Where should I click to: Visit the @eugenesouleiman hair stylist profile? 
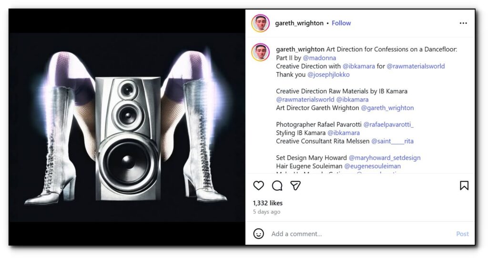(x=372, y=166)
